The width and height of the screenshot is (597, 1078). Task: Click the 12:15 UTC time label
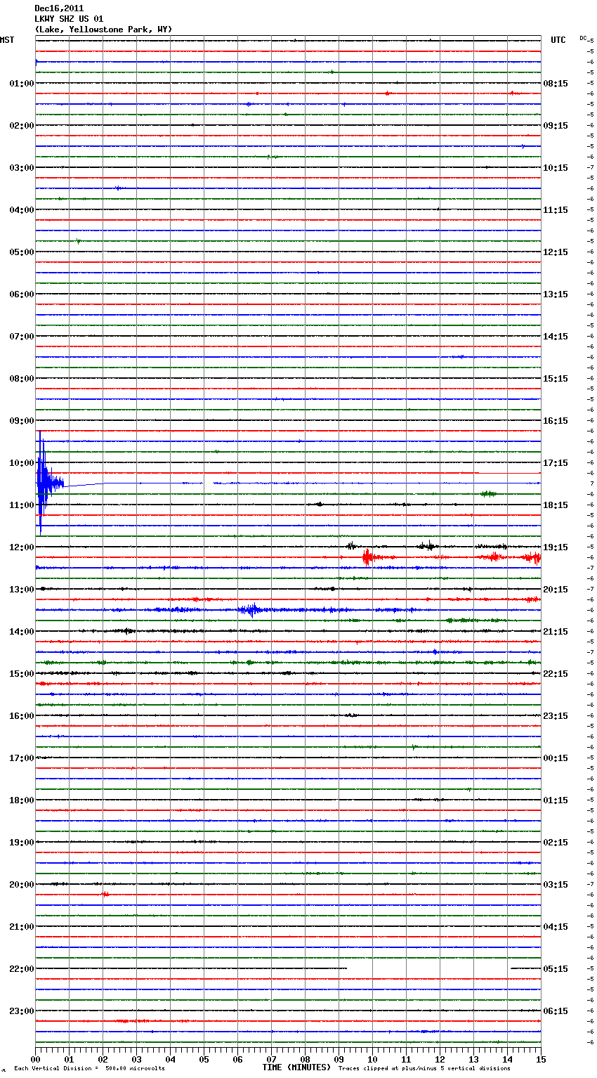coord(556,252)
